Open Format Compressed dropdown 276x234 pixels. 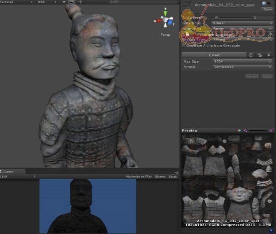point(242,67)
